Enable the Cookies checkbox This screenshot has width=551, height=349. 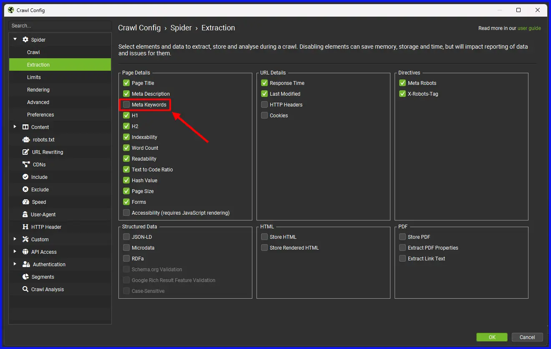[x=264, y=115]
